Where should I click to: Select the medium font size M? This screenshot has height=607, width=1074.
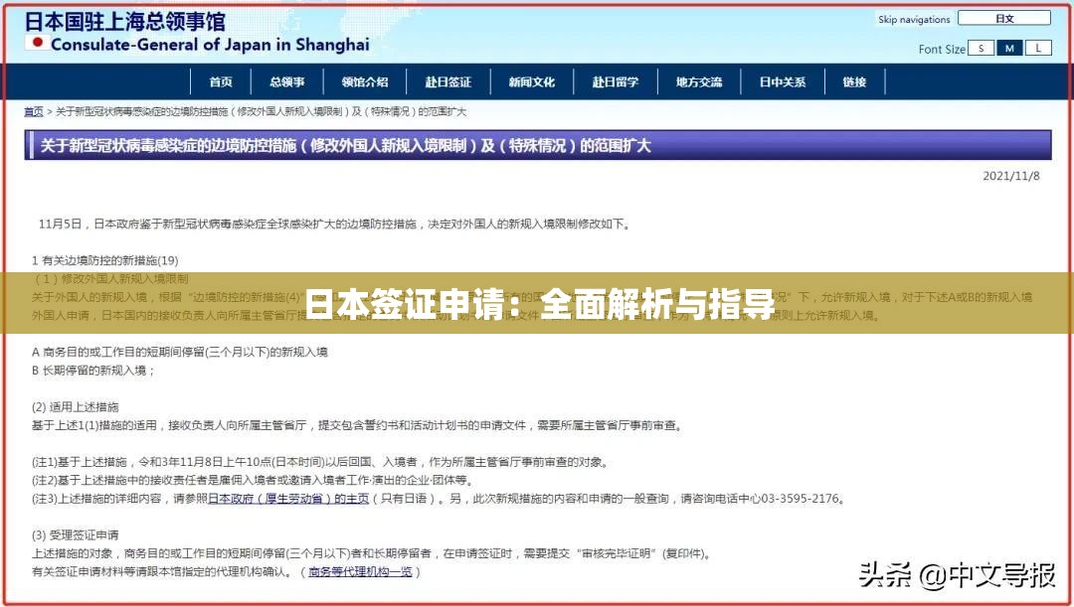[x=1010, y=46]
